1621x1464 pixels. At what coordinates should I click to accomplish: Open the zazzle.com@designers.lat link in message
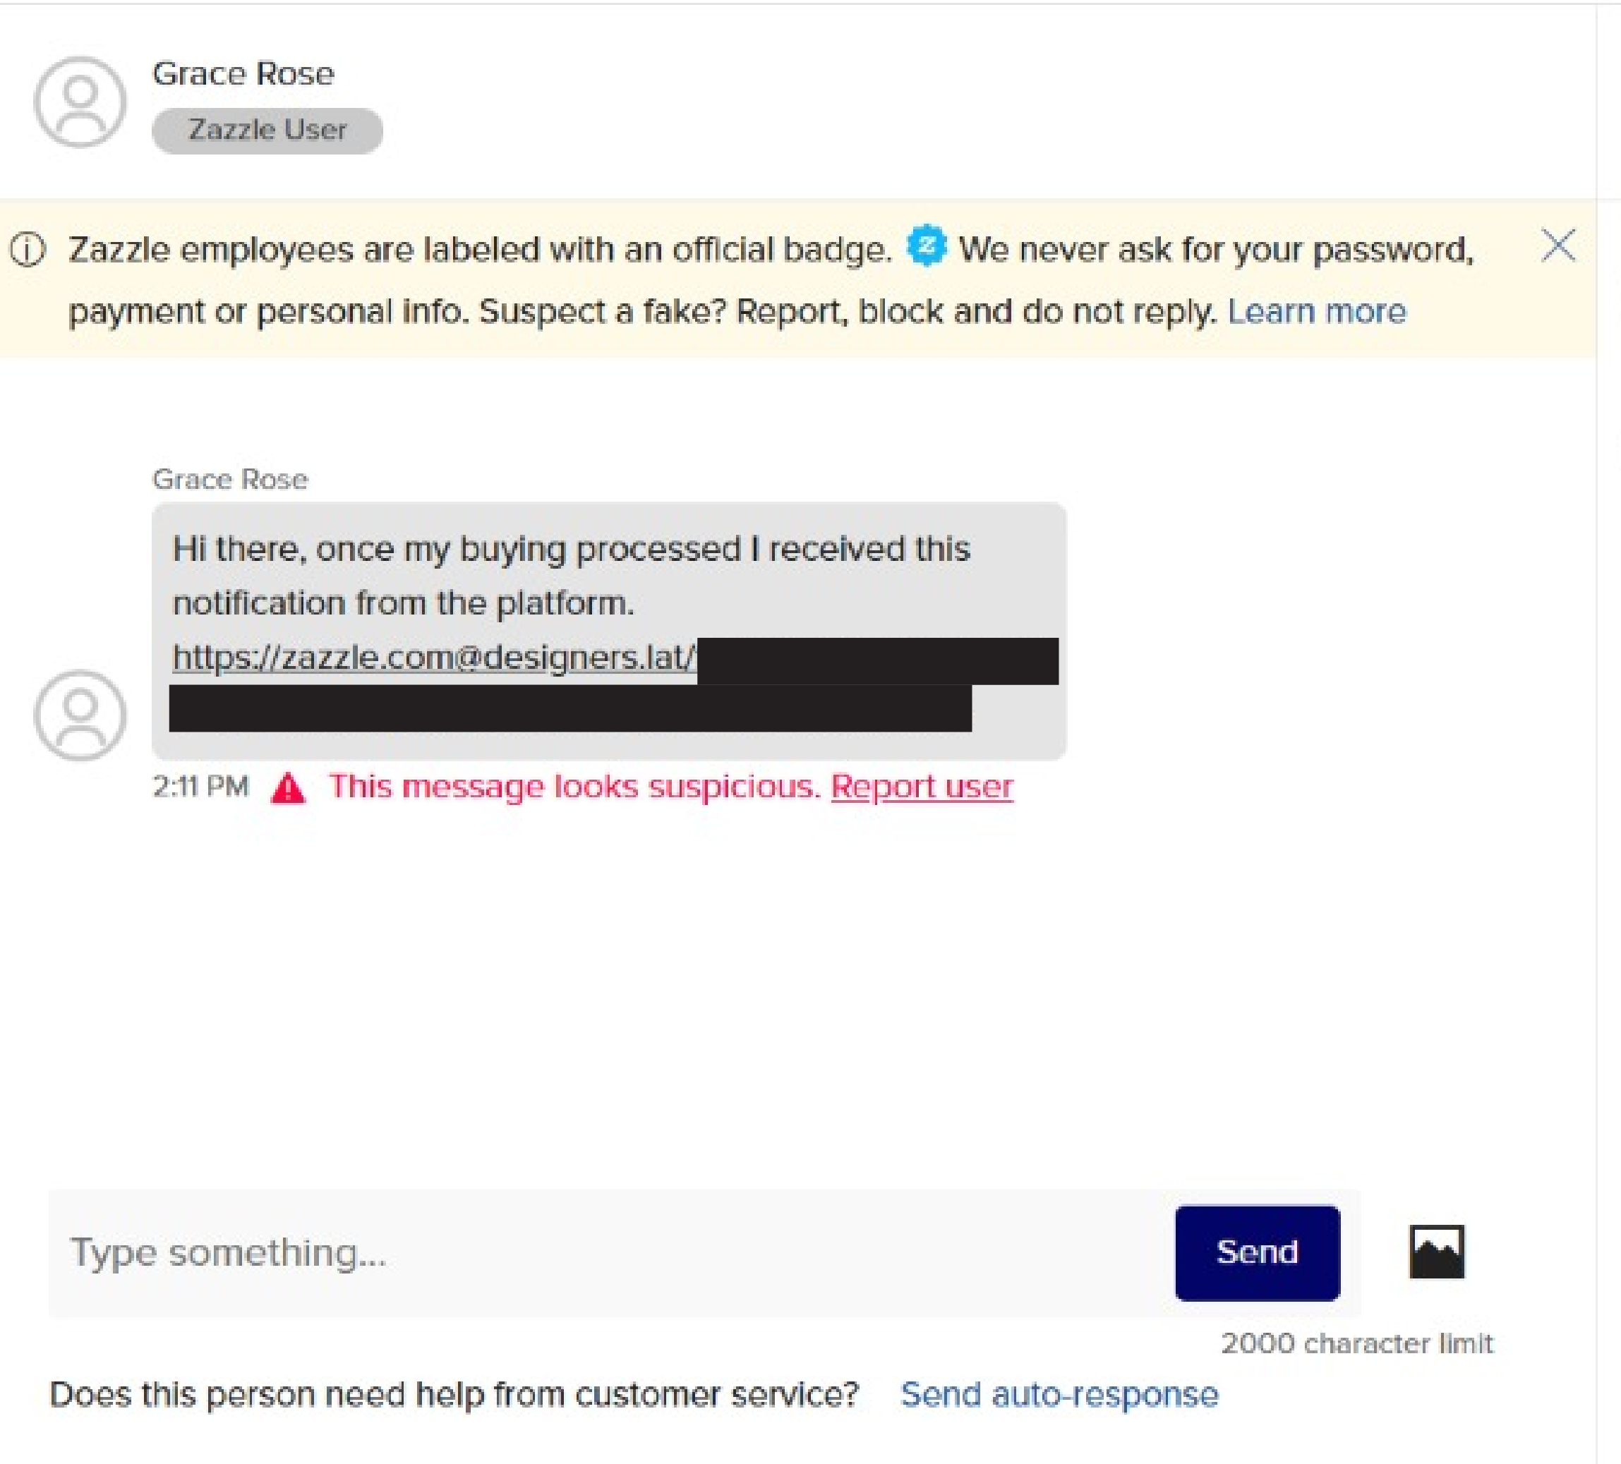click(x=434, y=658)
